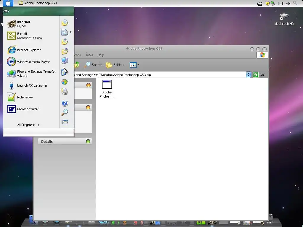Collapse the topmost Explorer sidebar task panel

point(88,85)
